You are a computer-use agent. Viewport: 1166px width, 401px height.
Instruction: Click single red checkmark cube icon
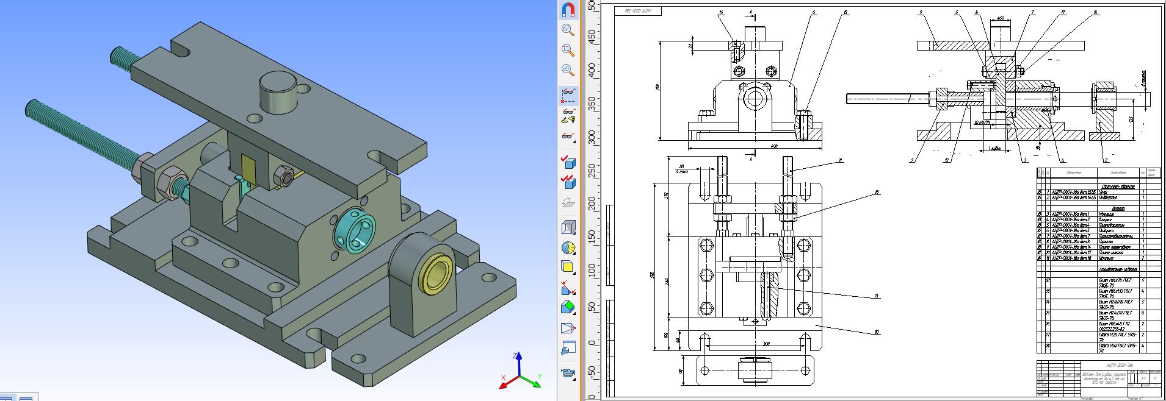(568, 162)
